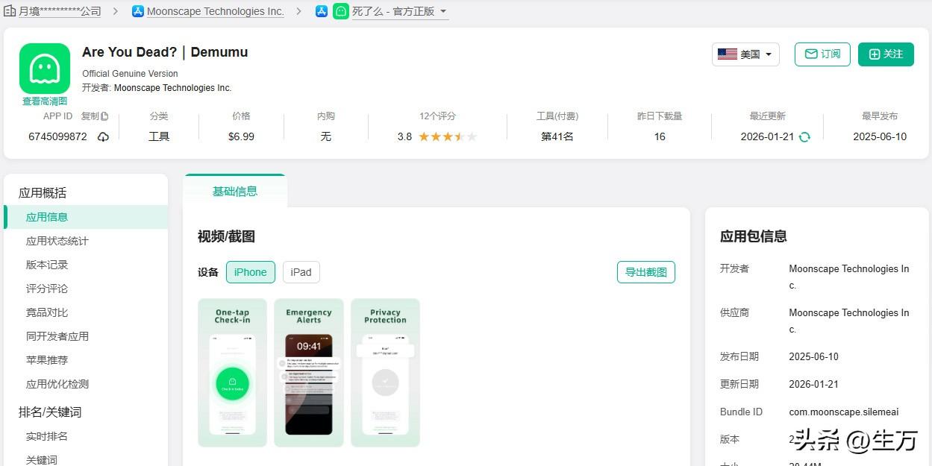Click small ghost icon in breadcrumb

click(x=341, y=11)
